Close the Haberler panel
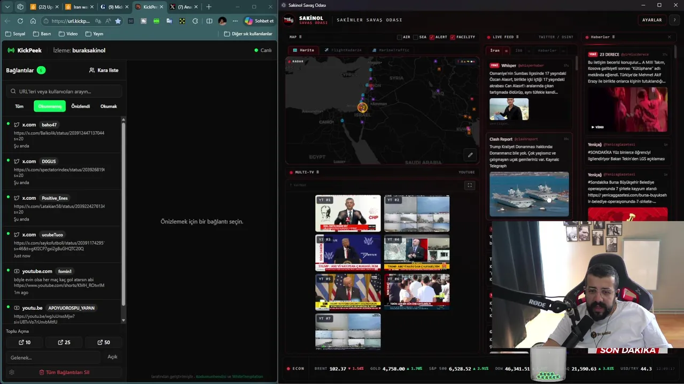 (x=669, y=37)
